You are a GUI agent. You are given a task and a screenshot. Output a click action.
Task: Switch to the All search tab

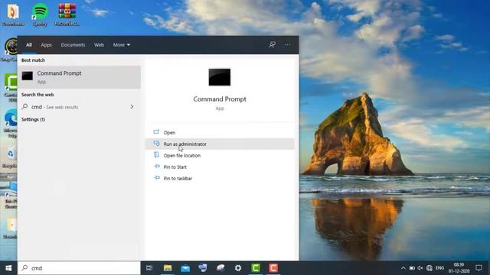point(29,45)
